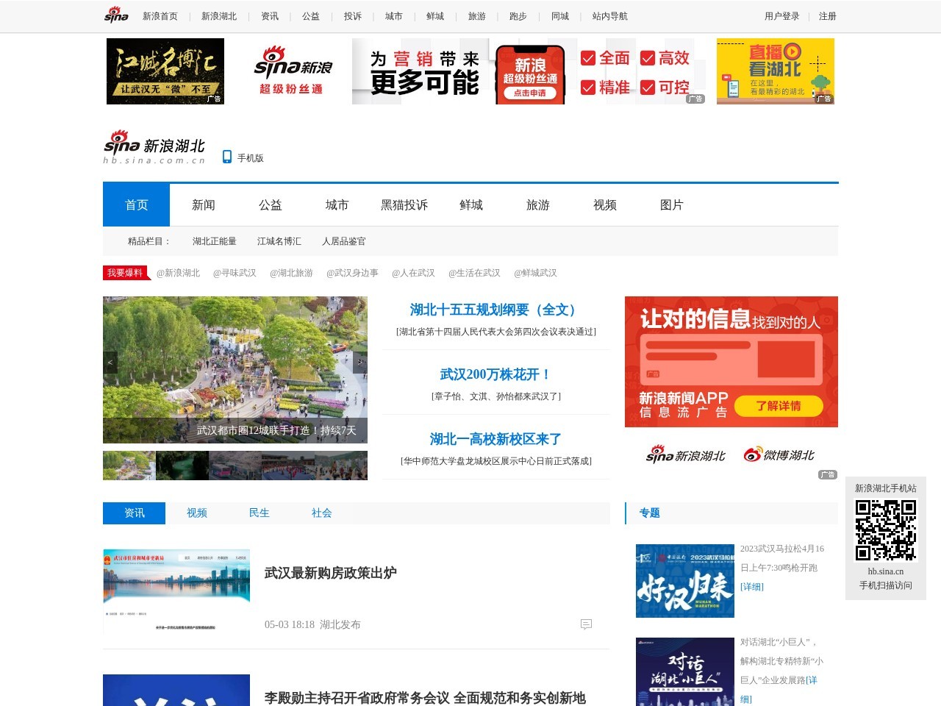
Task: Open headline 湖北十五五规划纲要（全文）
Action: coord(496,310)
